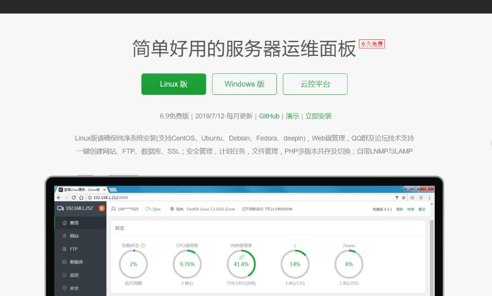Click the browser refresh icon
Screen dimensions: 492x296
(x=74, y=197)
